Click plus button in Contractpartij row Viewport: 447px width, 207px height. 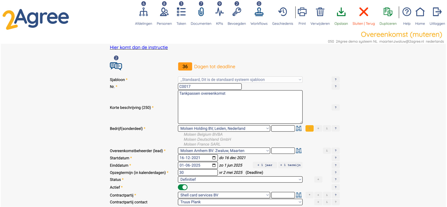point(318,195)
